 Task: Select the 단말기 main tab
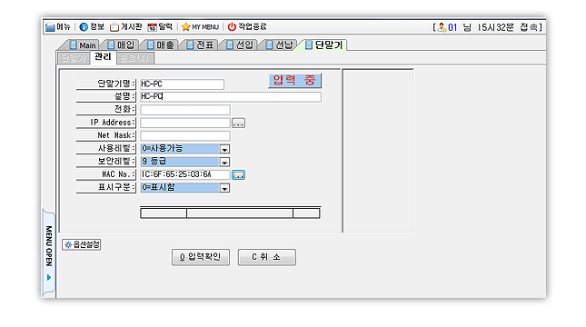[323, 45]
